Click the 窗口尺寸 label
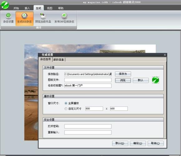 point(54,103)
